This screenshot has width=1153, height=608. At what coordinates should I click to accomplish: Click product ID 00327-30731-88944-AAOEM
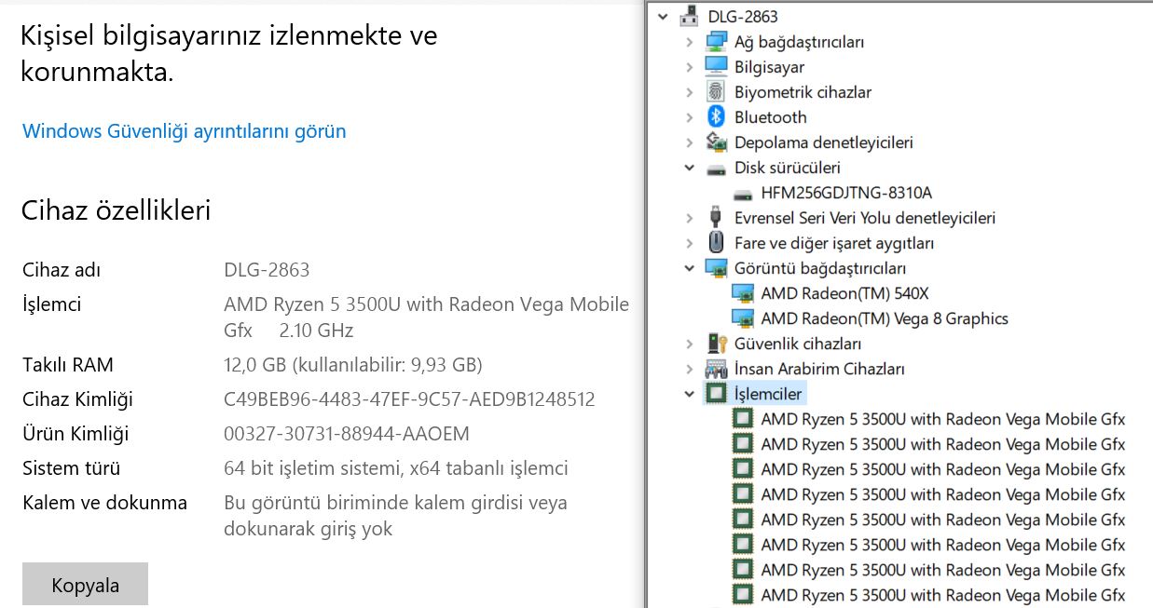coord(347,434)
